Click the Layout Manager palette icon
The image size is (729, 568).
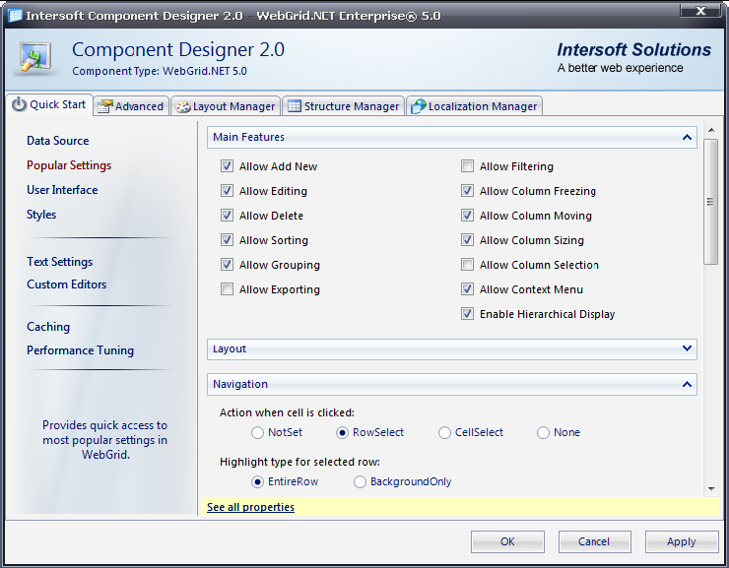pos(182,107)
